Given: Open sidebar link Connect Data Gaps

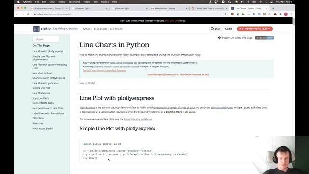Looking at the screenshot, I should pos(43,103).
